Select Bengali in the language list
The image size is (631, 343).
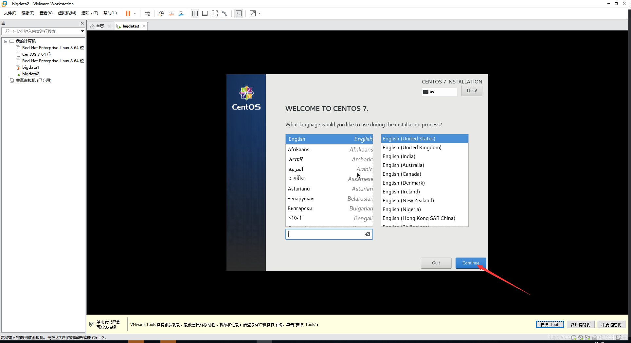[329, 218]
